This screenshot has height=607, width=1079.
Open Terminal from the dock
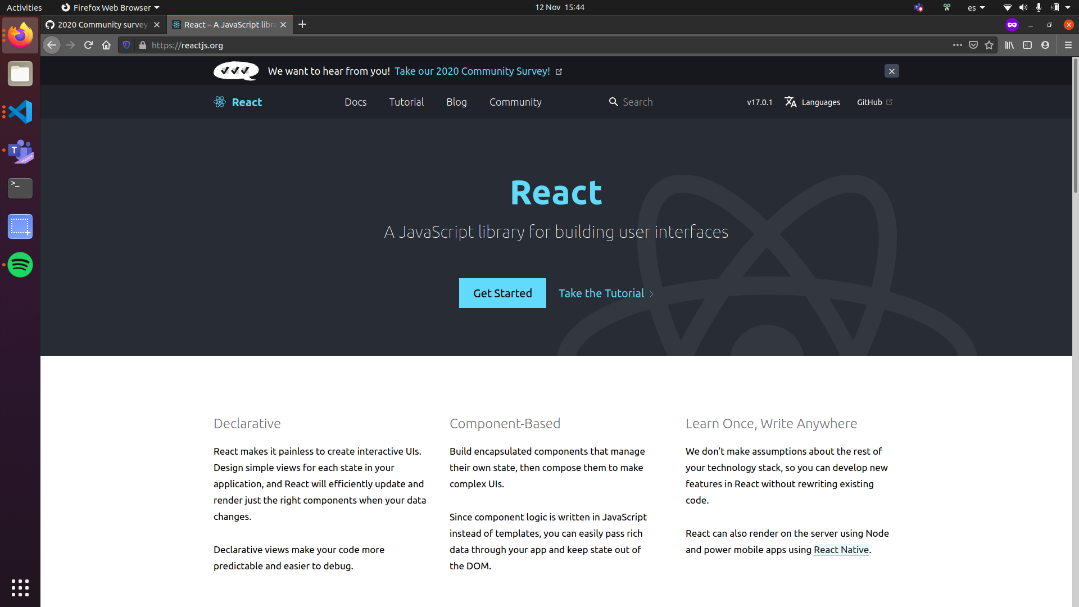point(20,188)
